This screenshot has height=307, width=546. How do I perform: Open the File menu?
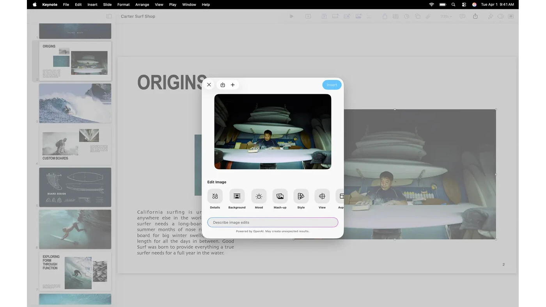pyautogui.click(x=66, y=5)
